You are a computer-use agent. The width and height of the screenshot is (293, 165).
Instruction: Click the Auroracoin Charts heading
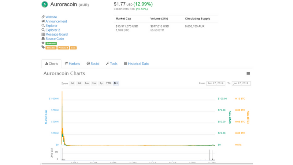(x=64, y=73)
